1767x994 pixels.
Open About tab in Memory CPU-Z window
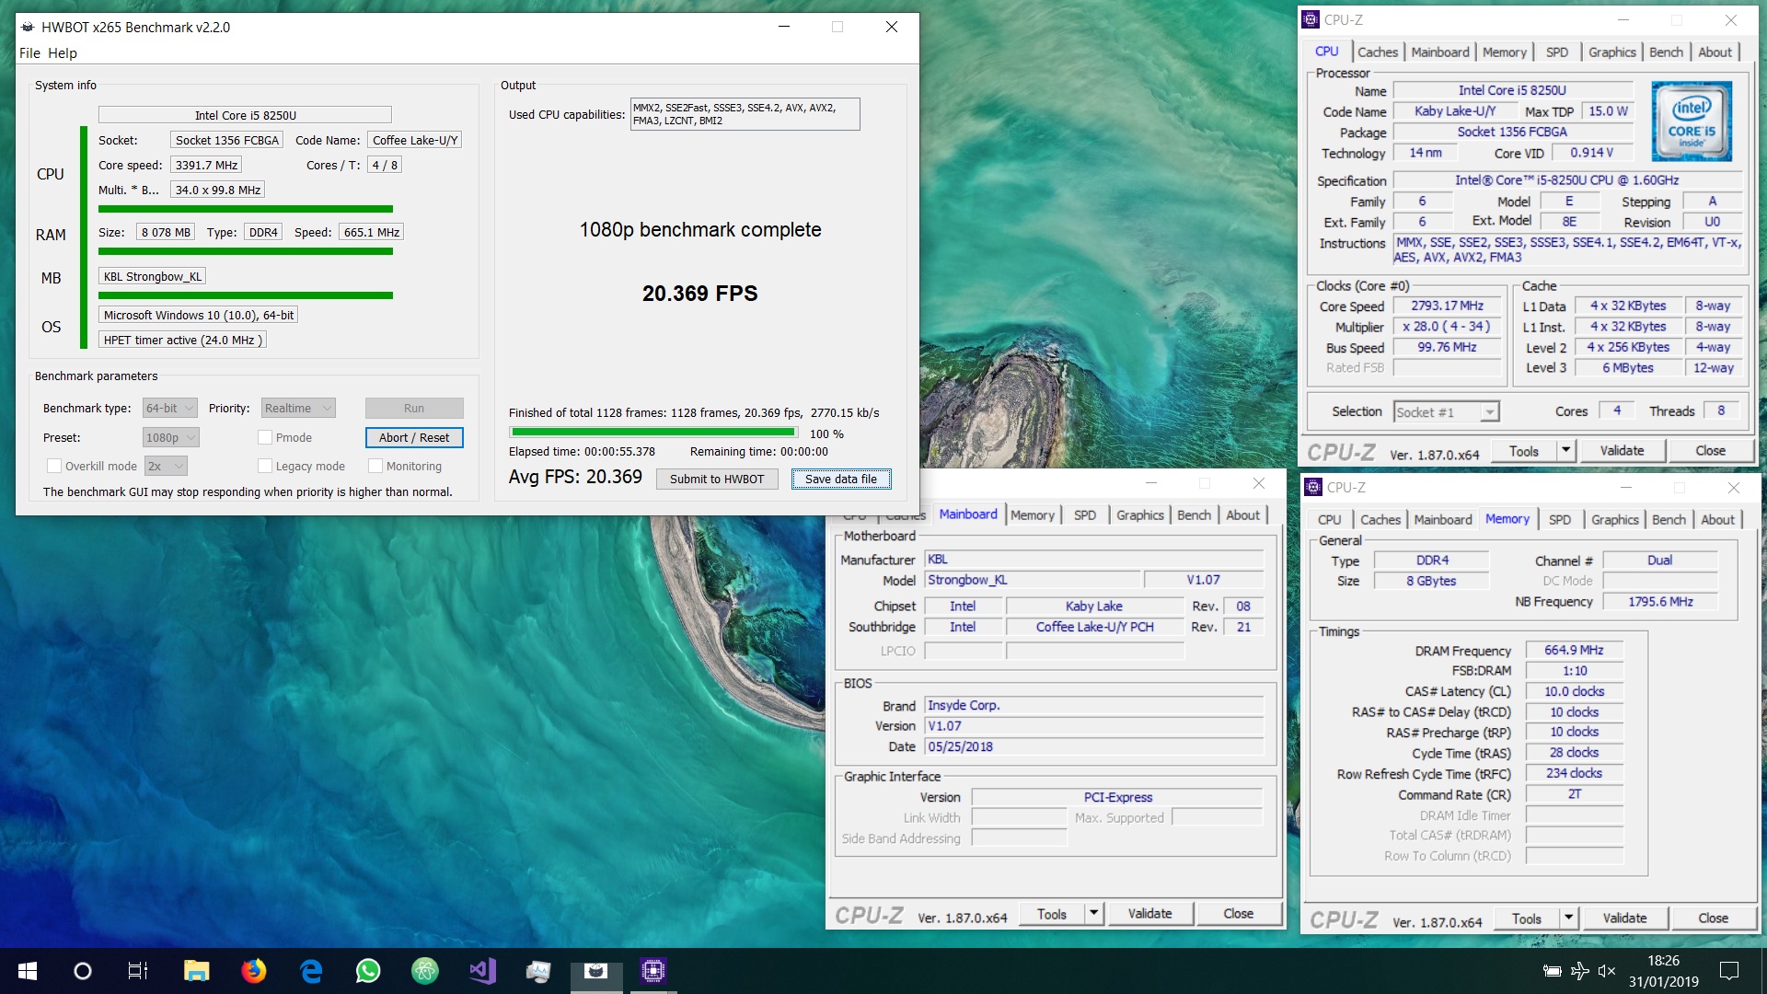pyautogui.click(x=1717, y=520)
